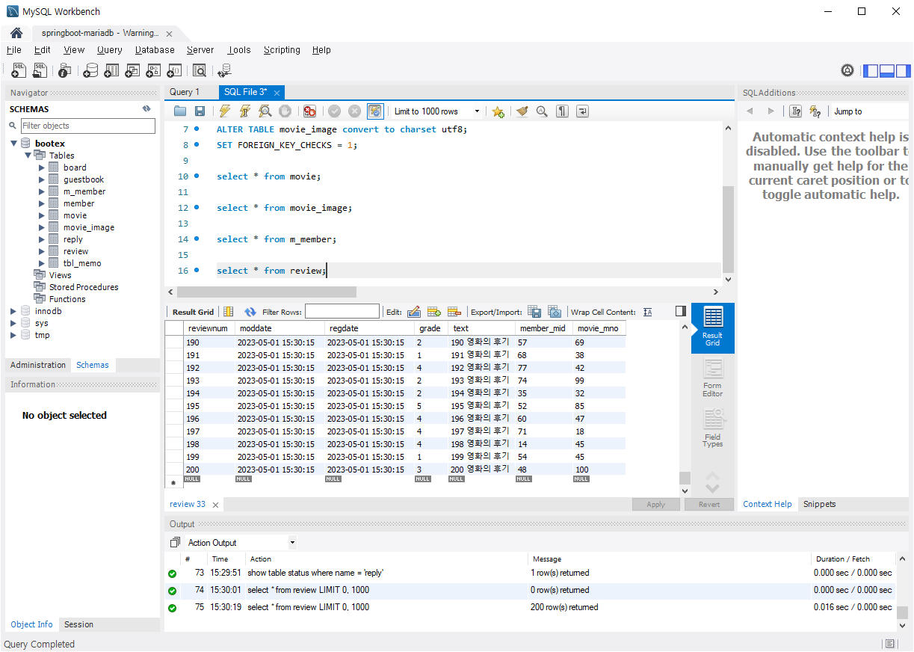Screen dimensions: 914x652
Task: Create a new view toolbar icon
Action: 132,70
